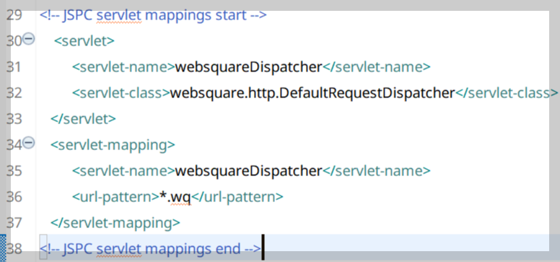Image resolution: width=560 pixels, height=262 pixels.
Task: Click line number 32 in the gutter
Action: point(14,93)
